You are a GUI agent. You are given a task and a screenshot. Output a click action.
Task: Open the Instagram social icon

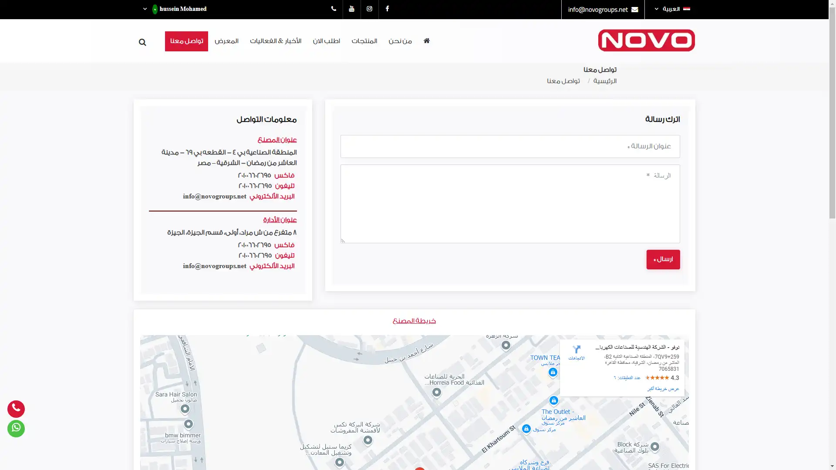(369, 9)
